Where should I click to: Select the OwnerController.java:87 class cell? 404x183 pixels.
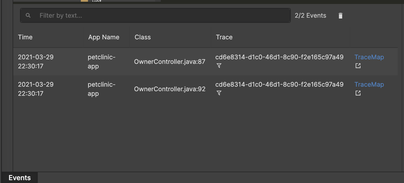tap(170, 62)
